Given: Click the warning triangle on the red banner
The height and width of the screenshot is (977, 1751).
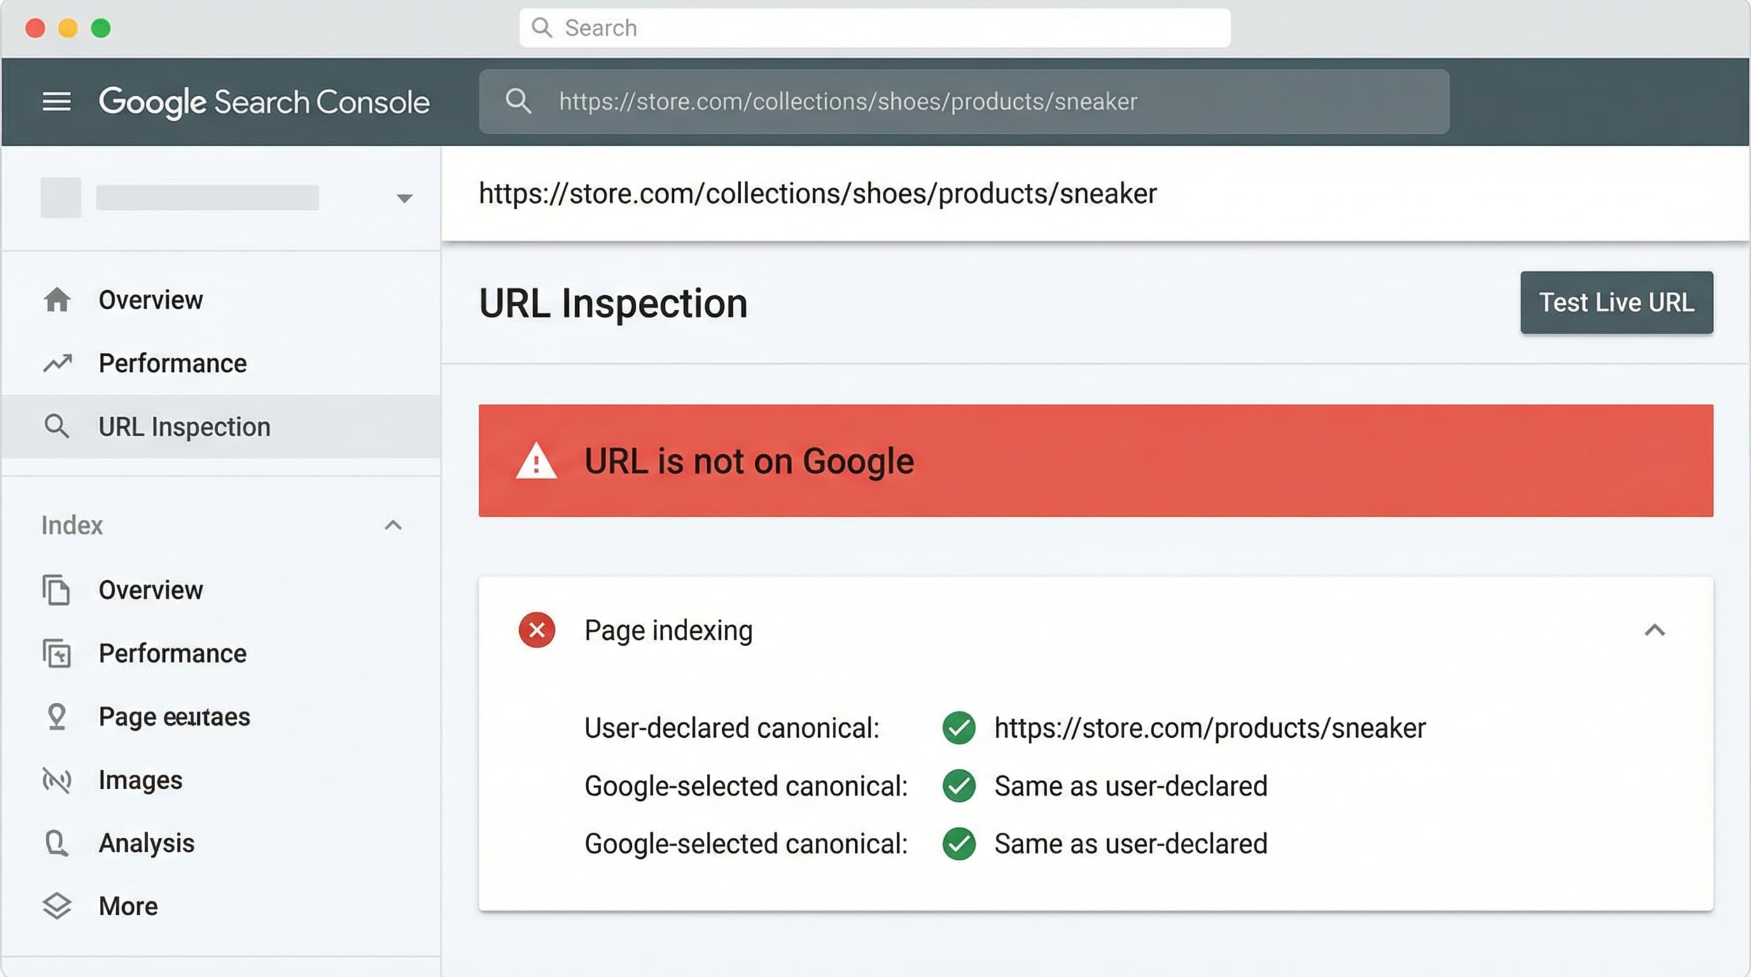Looking at the screenshot, I should pos(539,461).
